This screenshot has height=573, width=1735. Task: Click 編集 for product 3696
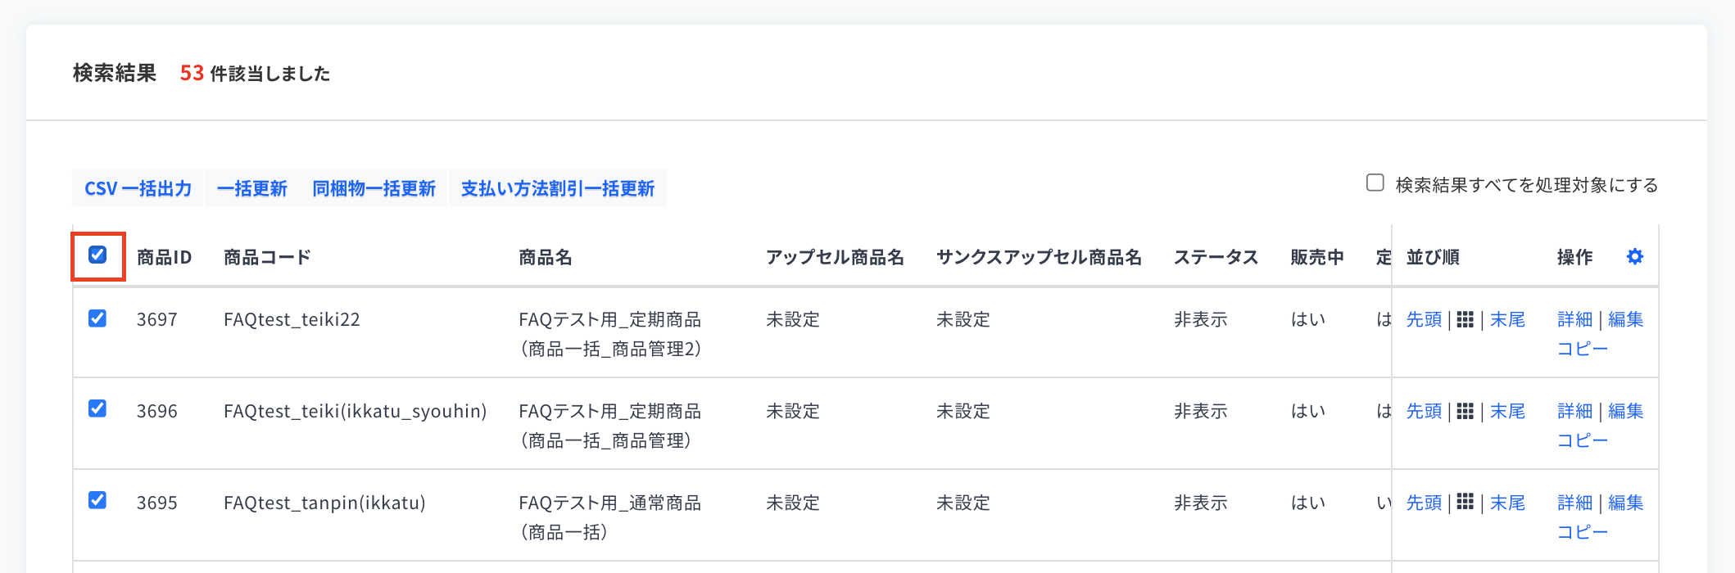point(1626,411)
